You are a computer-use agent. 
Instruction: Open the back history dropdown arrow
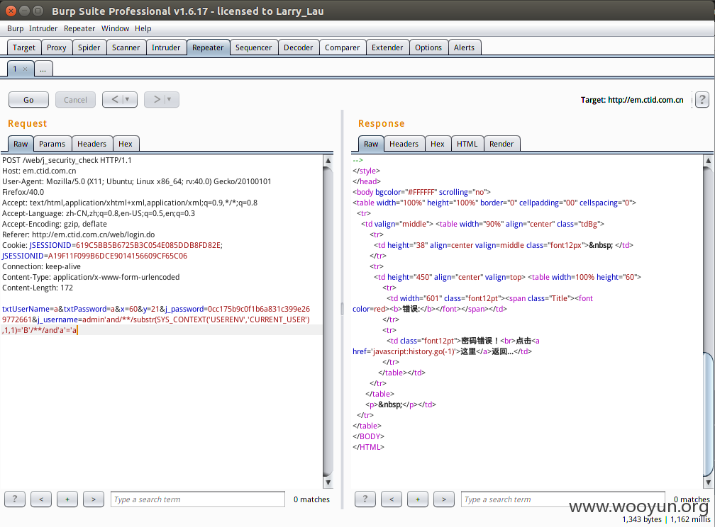128,99
